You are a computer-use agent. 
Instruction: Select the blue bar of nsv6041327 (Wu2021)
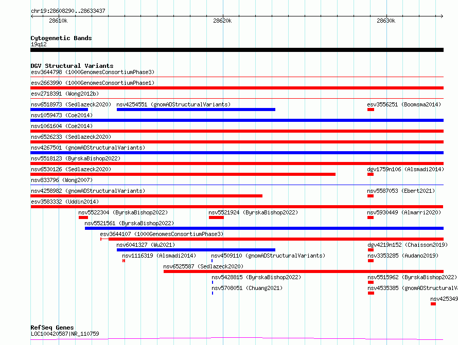pyautogui.click(x=196, y=250)
